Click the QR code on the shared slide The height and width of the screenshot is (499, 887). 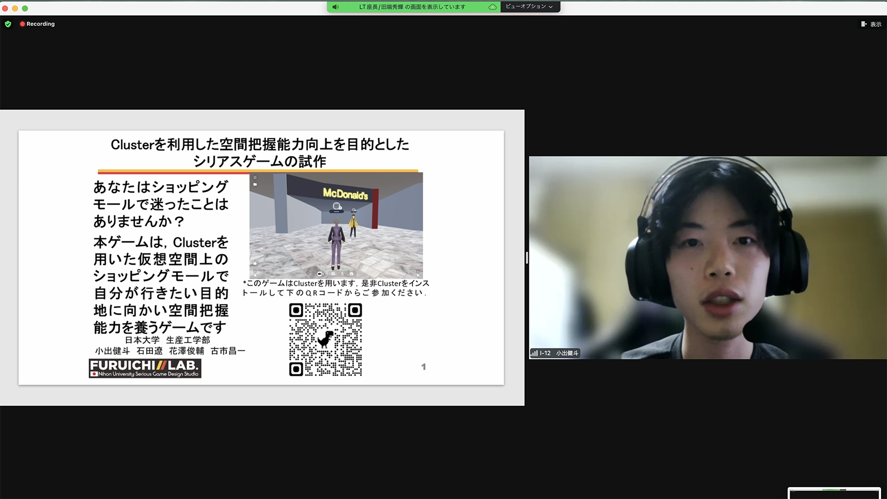[326, 339]
